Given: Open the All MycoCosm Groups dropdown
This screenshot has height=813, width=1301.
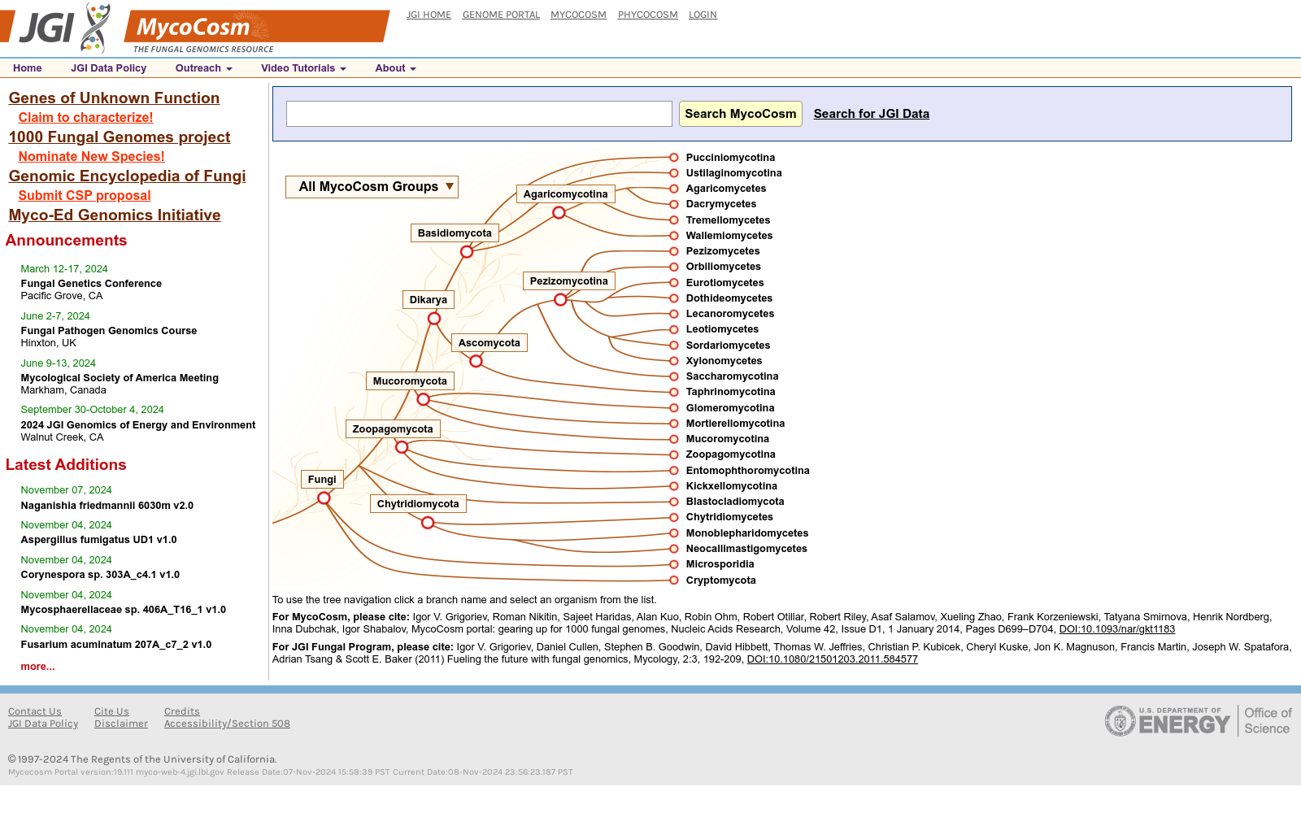Looking at the screenshot, I should (372, 187).
